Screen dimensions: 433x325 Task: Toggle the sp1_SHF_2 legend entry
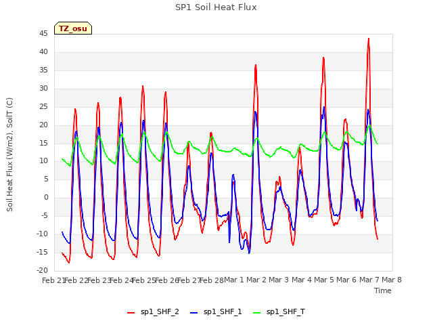[154, 311]
